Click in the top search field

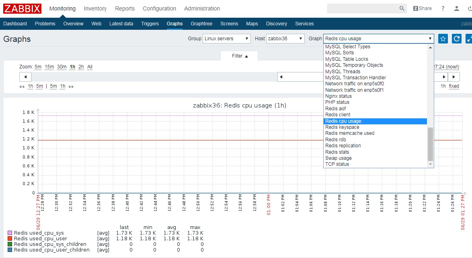tap(363, 8)
